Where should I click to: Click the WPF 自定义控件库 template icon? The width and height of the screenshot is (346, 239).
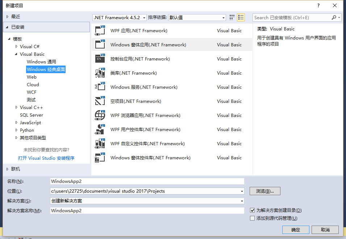(x=100, y=143)
